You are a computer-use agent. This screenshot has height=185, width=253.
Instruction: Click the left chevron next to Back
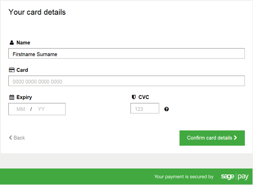pyautogui.click(x=11, y=138)
